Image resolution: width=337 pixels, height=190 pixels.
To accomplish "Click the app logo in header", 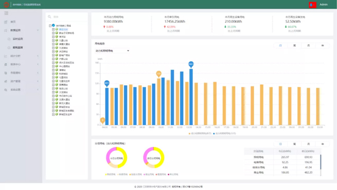I will pos(6,5).
